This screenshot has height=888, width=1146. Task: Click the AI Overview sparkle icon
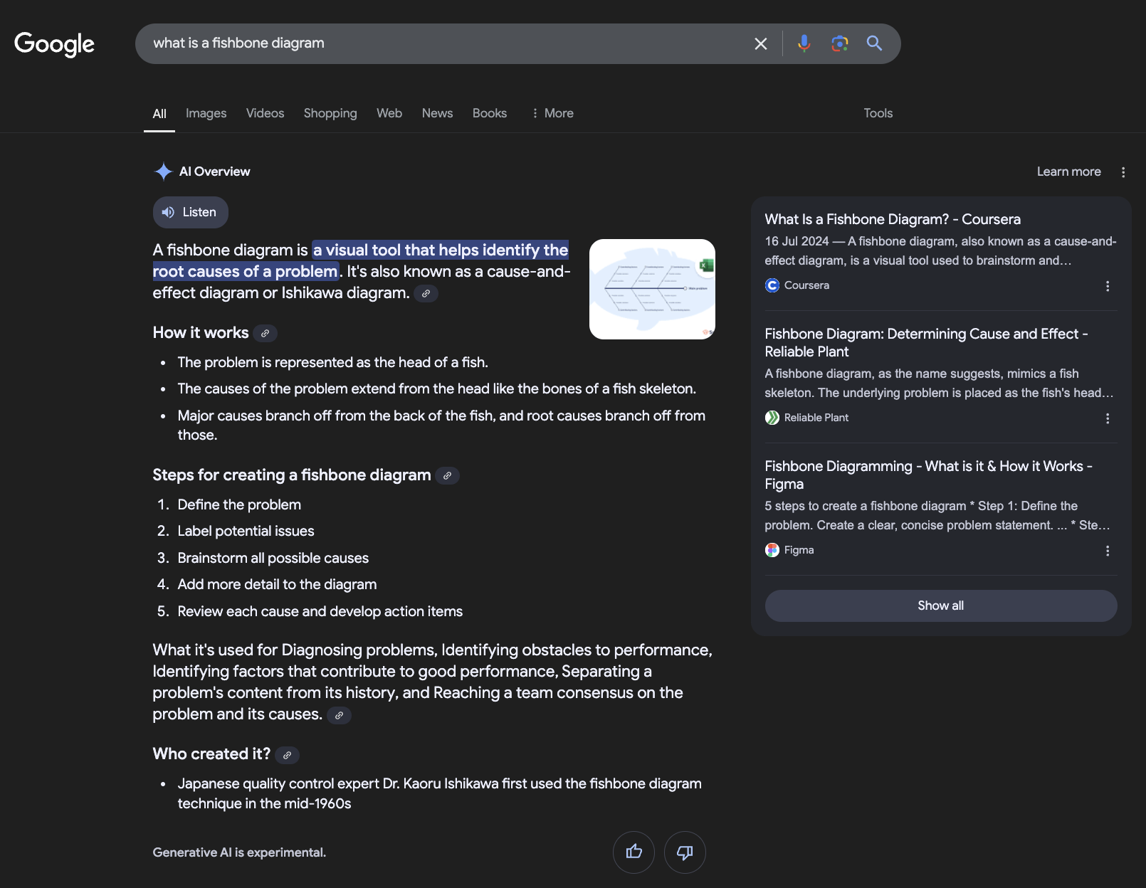coord(163,171)
